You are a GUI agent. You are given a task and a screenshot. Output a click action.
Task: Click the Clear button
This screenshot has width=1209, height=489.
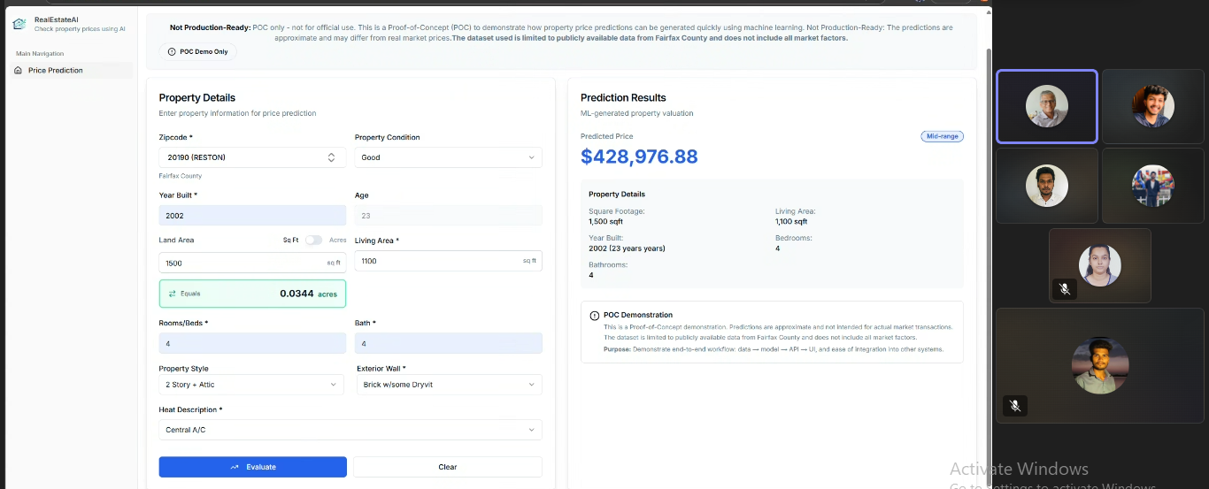pos(447,467)
